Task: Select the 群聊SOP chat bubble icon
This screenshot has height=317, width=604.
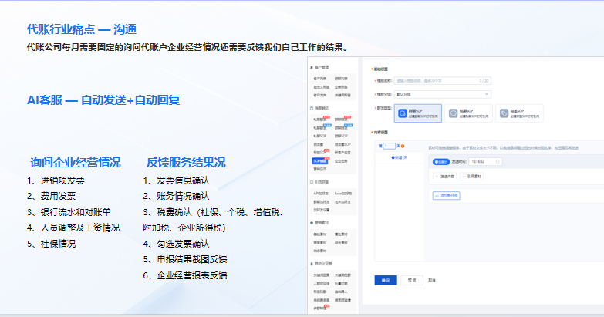Action: tap(402, 113)
